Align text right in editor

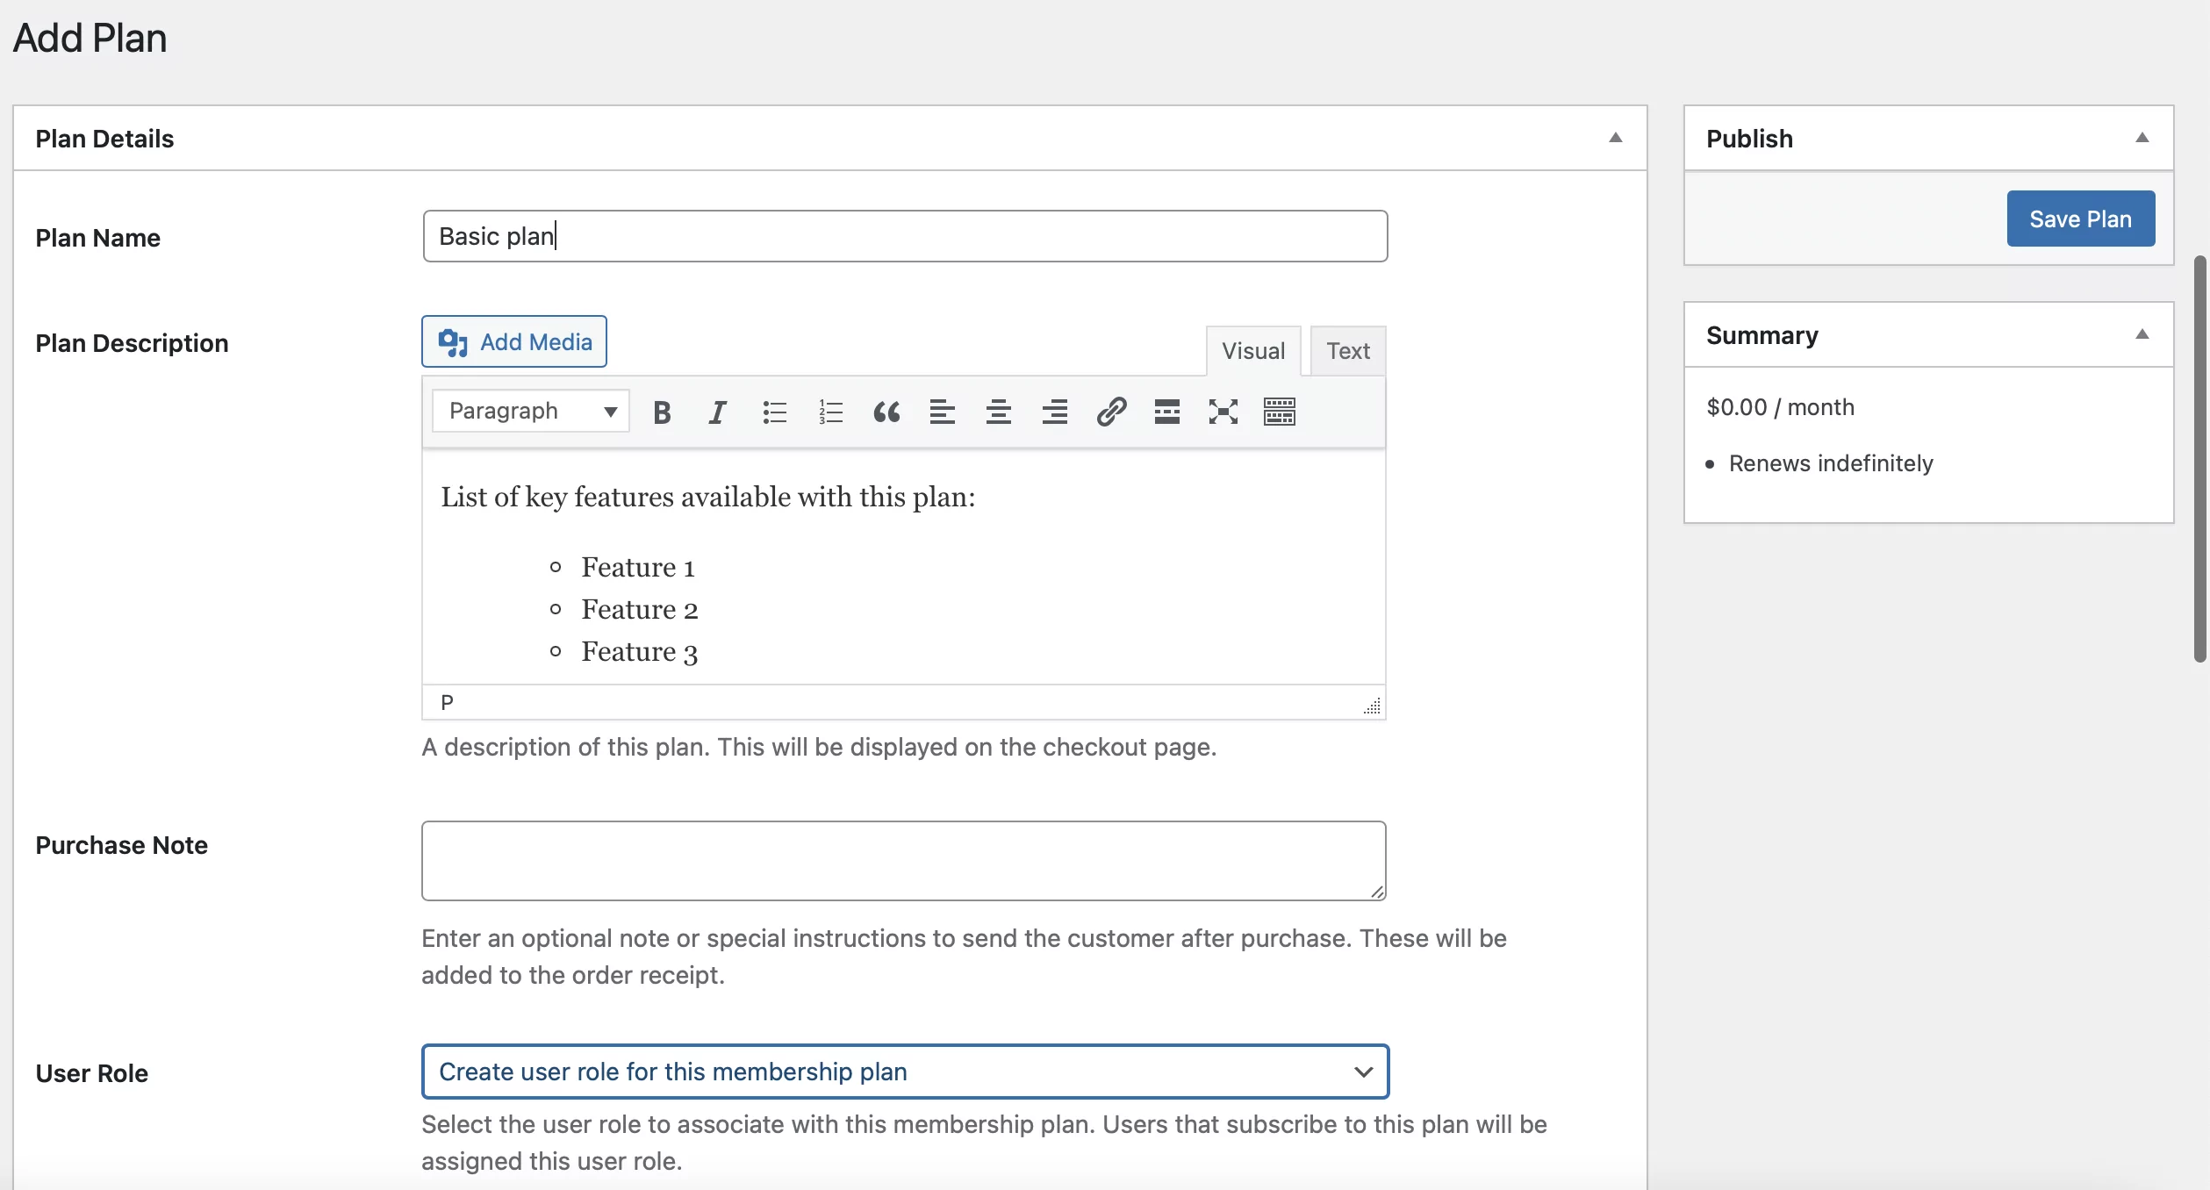pyautogui.click(x=1054, y=412)
